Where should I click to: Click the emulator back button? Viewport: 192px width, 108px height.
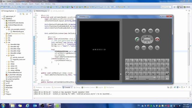pos(151,48)
